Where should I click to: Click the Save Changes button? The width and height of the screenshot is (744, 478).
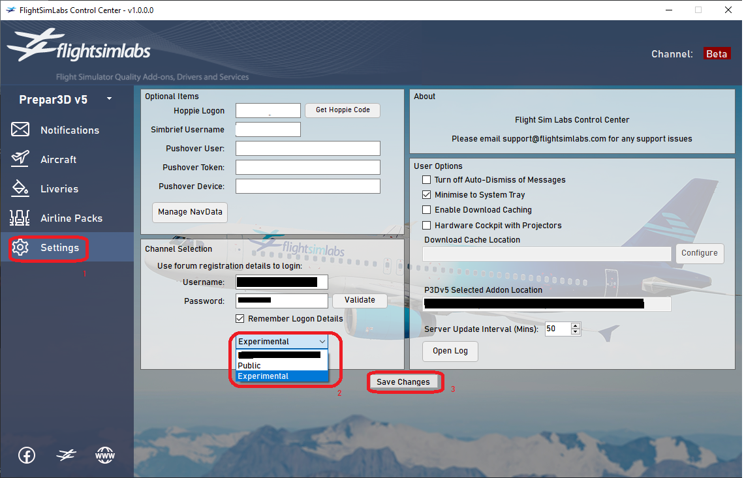(403, 381)
